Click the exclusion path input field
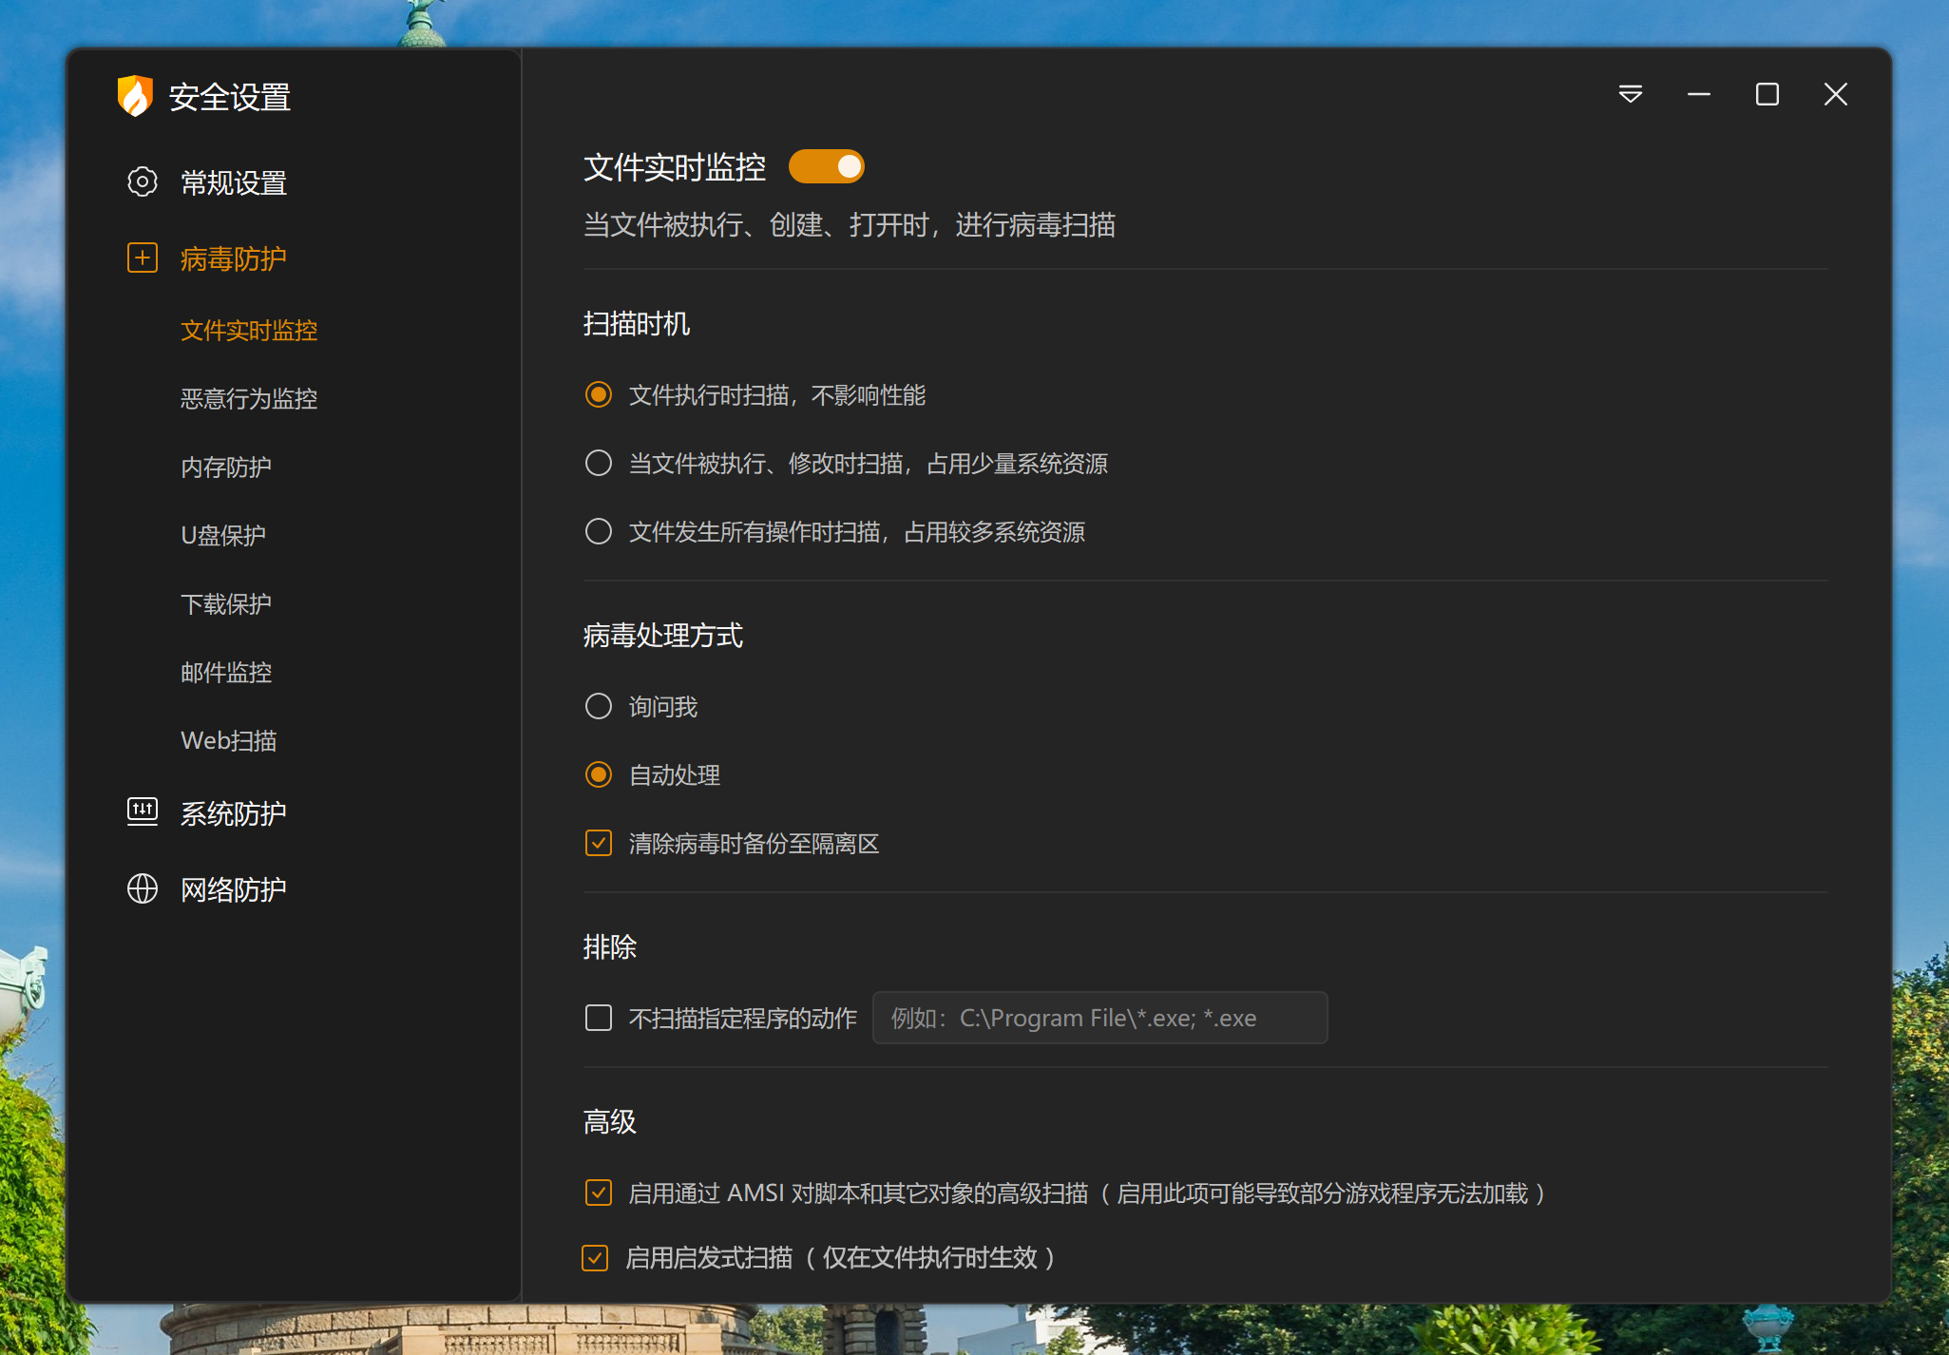 point(1099,1017)
